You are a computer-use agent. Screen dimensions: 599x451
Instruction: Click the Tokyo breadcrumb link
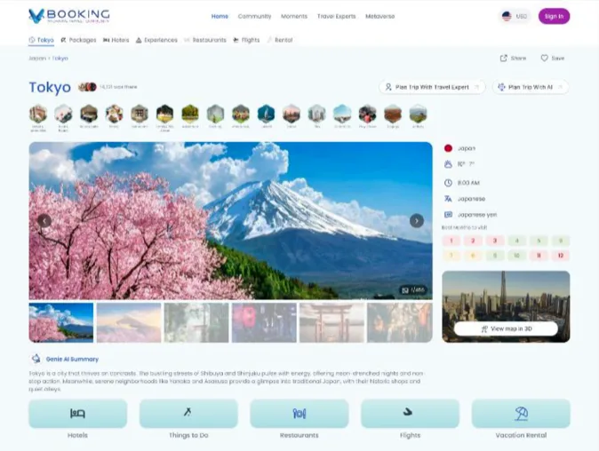tap(60, 59)
